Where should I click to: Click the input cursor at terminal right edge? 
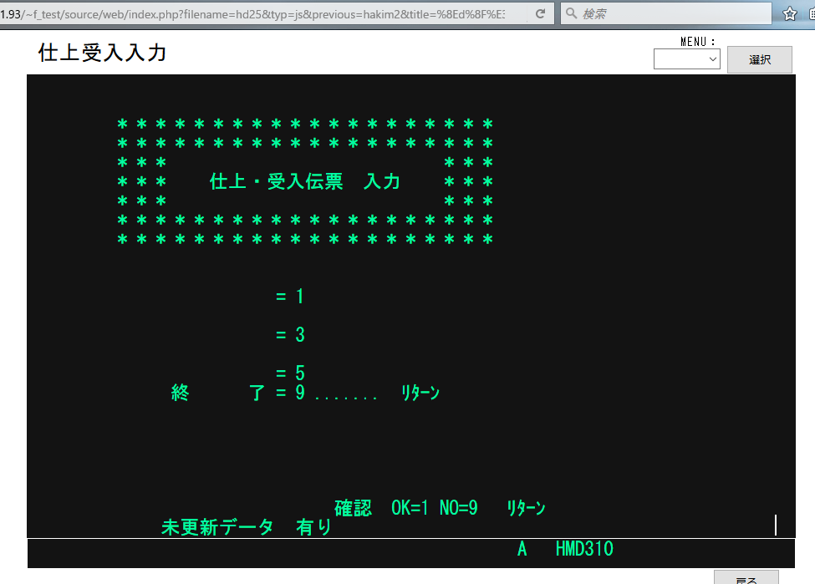[776, 525]
